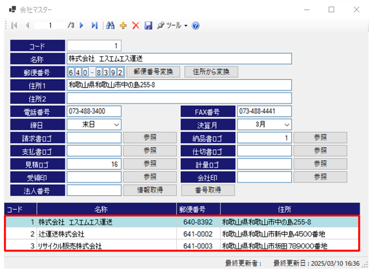Click 参照 button for 支払書ロゴ
369x269 pixels.
click(150, 151)
